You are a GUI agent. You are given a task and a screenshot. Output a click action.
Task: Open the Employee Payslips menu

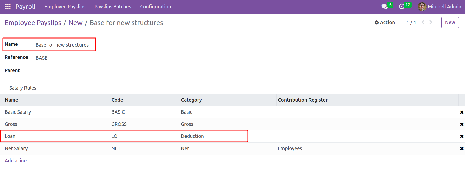pos(65,7)
